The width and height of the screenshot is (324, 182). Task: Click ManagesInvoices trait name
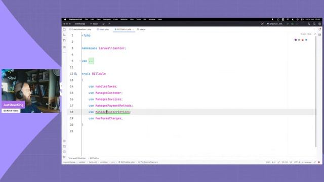coord(108,99)
